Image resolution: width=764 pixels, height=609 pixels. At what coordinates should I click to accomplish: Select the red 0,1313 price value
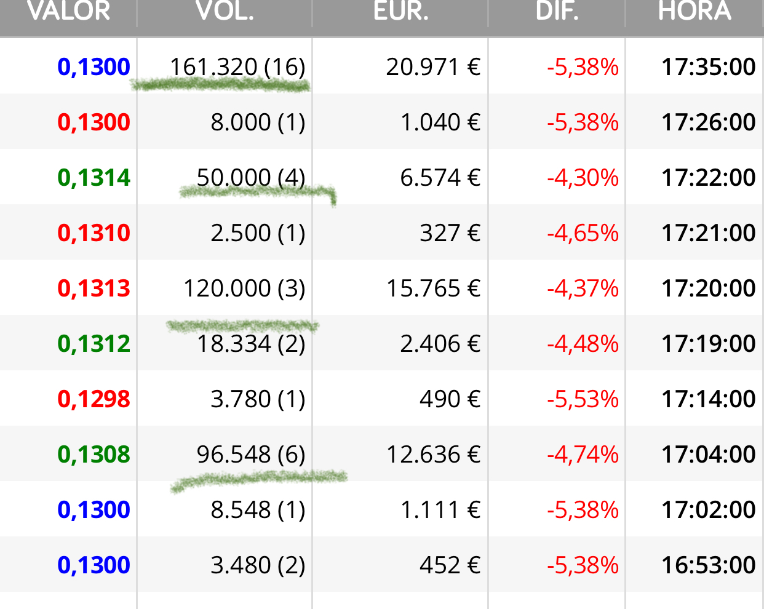click(94, 289)
